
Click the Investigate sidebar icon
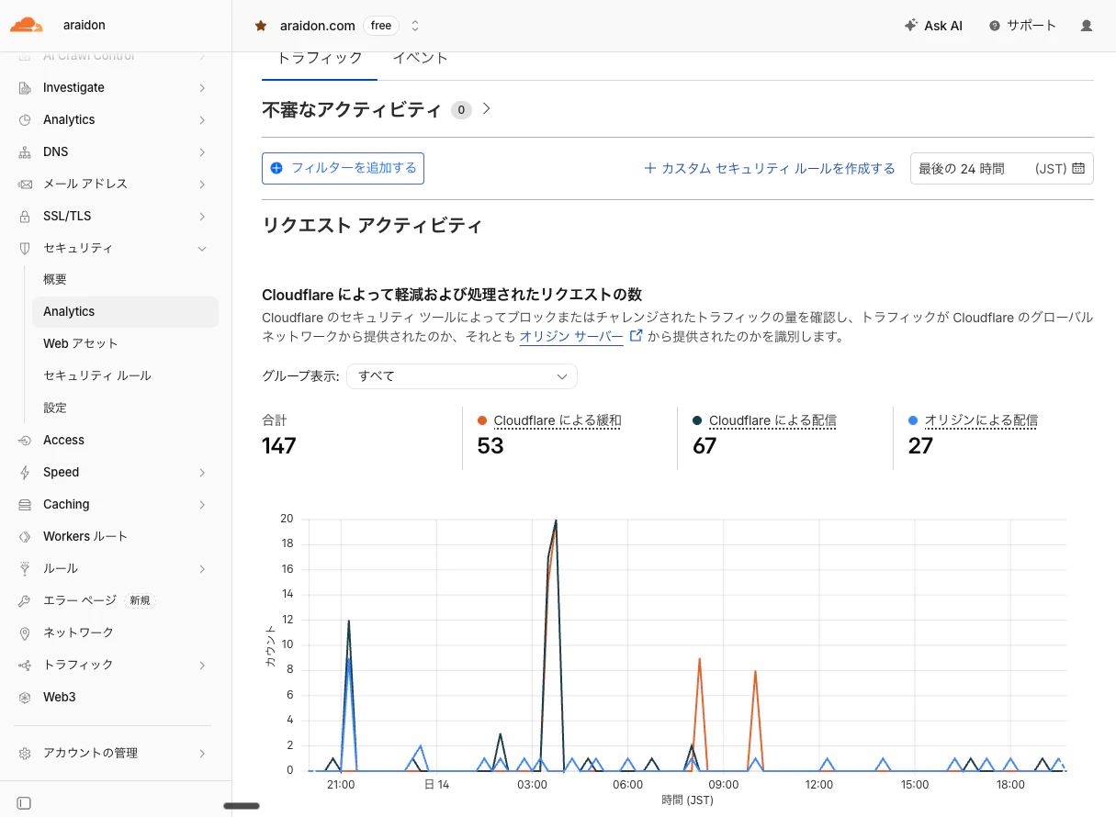click(25, 88)
